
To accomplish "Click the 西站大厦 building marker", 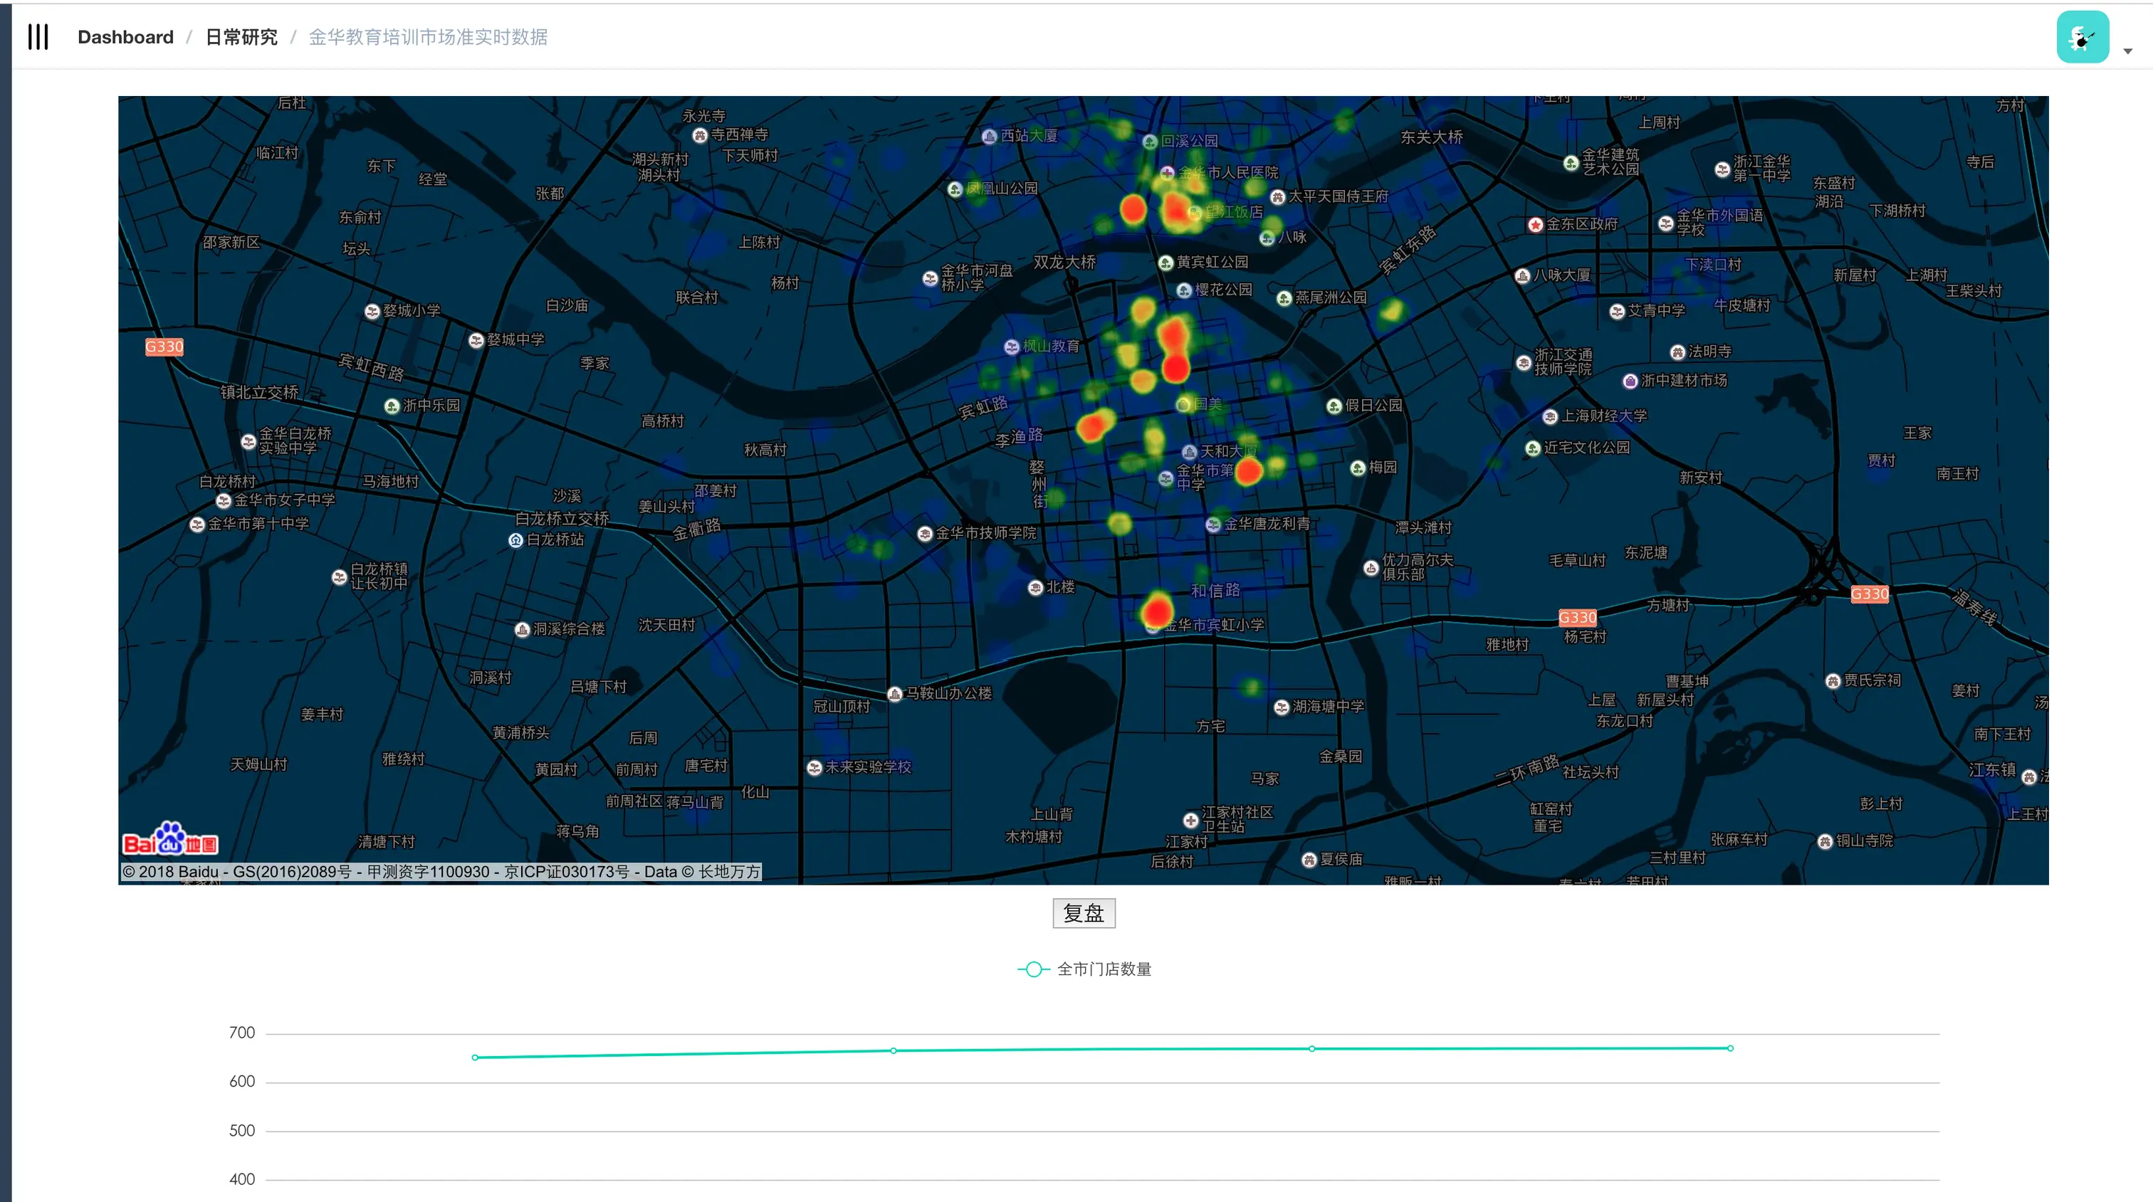I will 989,136.
